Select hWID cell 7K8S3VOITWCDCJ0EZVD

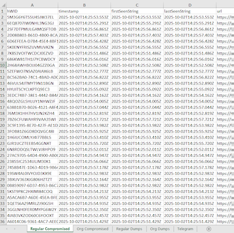(x=32, y=53)
